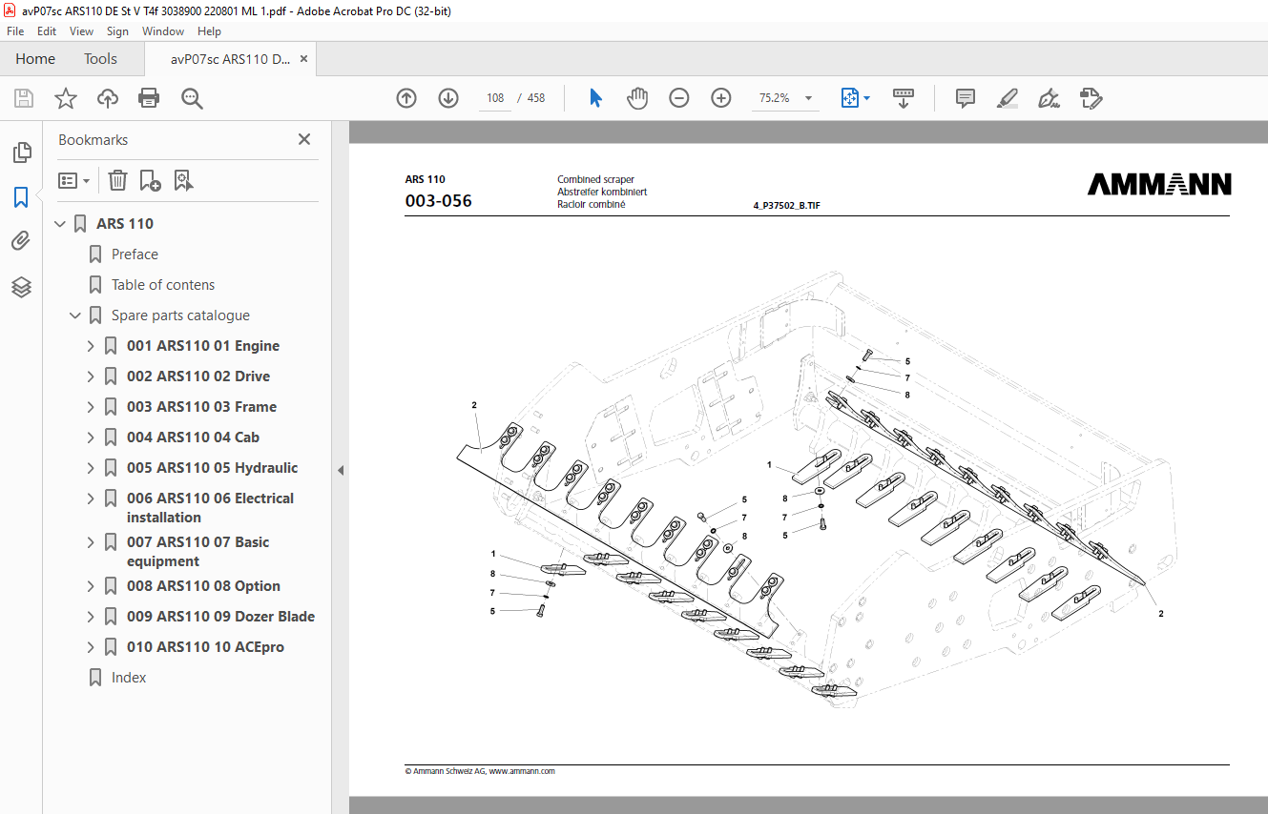1268x814 pixels.
Task: Click the Find current bookmark icon
Action: (184, 180)
